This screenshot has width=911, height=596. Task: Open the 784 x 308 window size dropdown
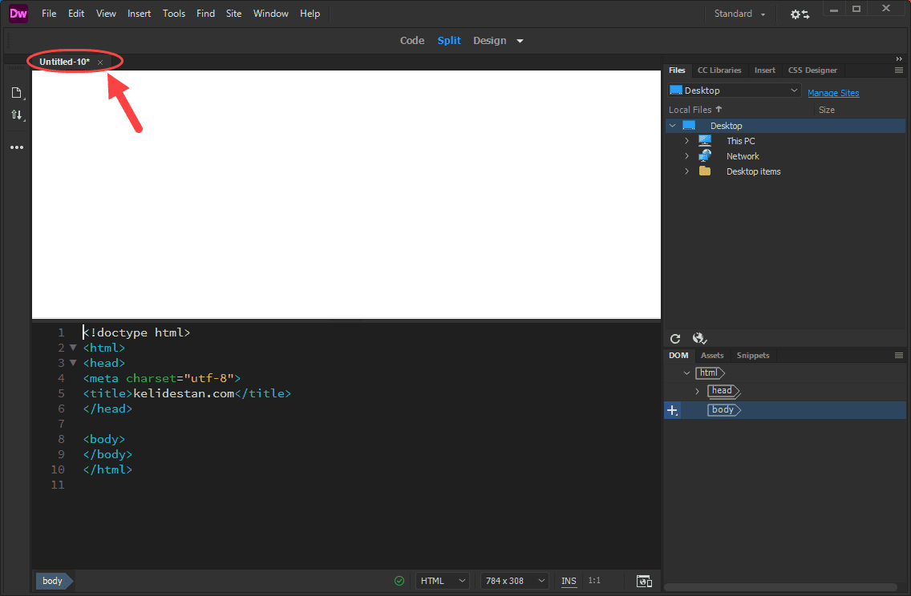coord(515,581)
